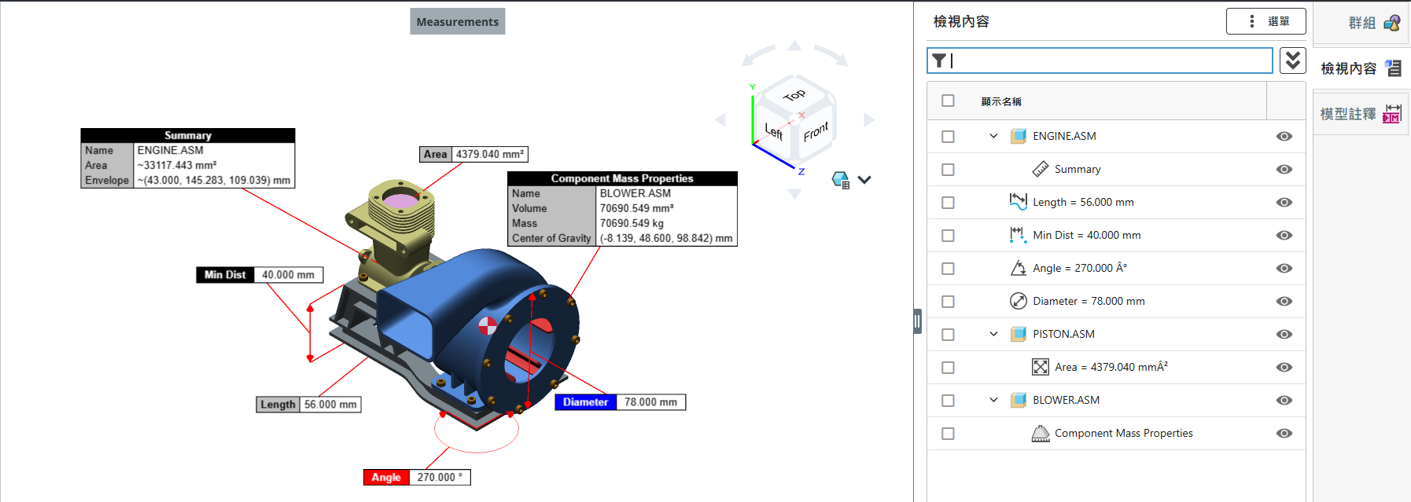Toggle visibility of Min Dist measurement
1411x502 pixels.
coord(1284,235)
